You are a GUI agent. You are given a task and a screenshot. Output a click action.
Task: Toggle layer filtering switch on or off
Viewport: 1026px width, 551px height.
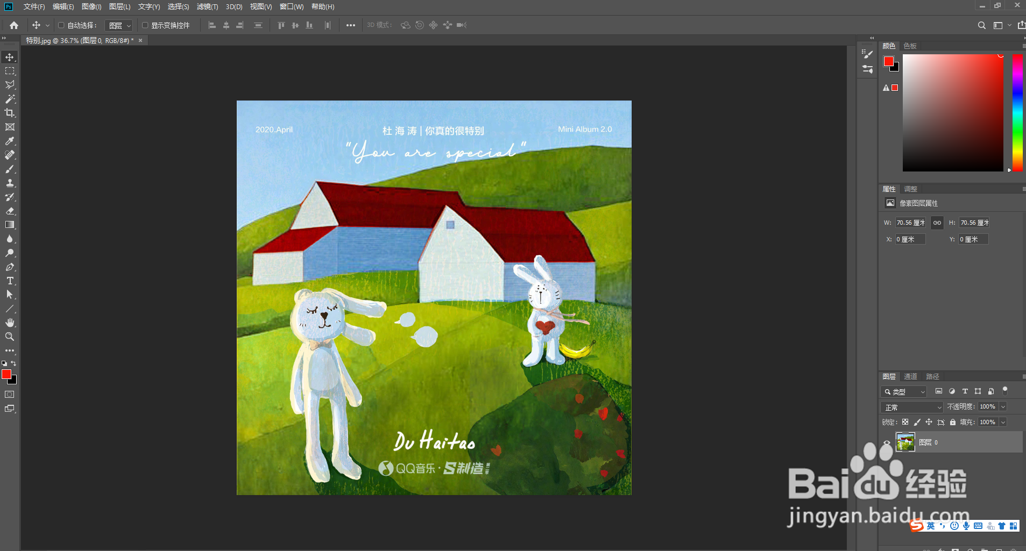(x=1004, y=391)
